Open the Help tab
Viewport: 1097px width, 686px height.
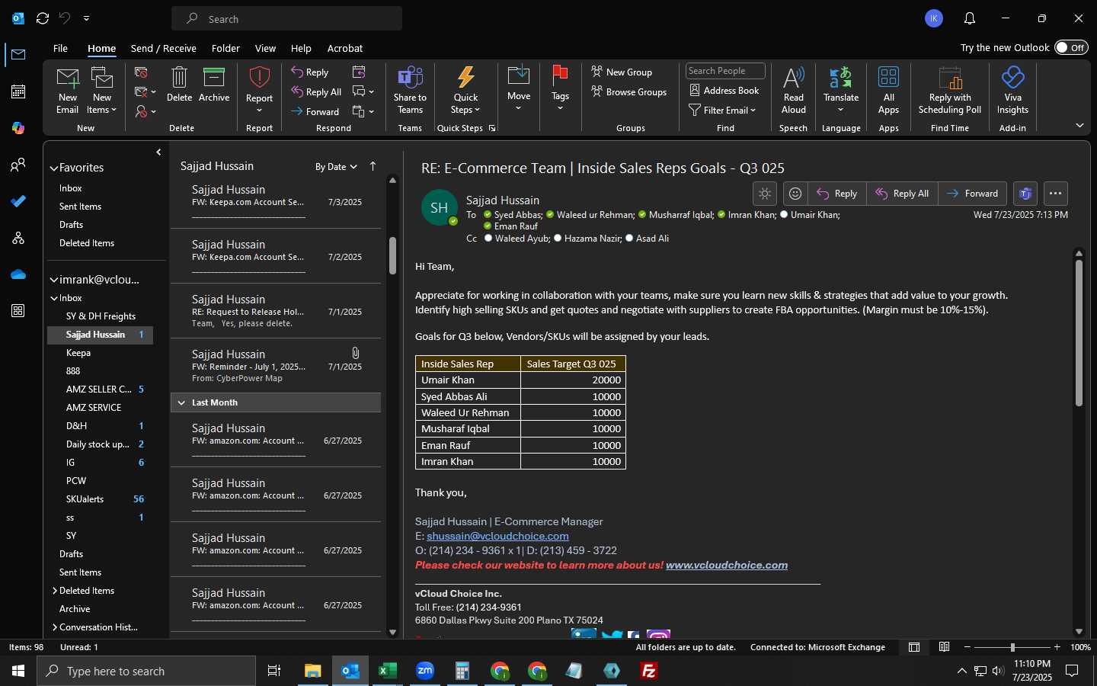pyautogui.click(x=301, y=48)
